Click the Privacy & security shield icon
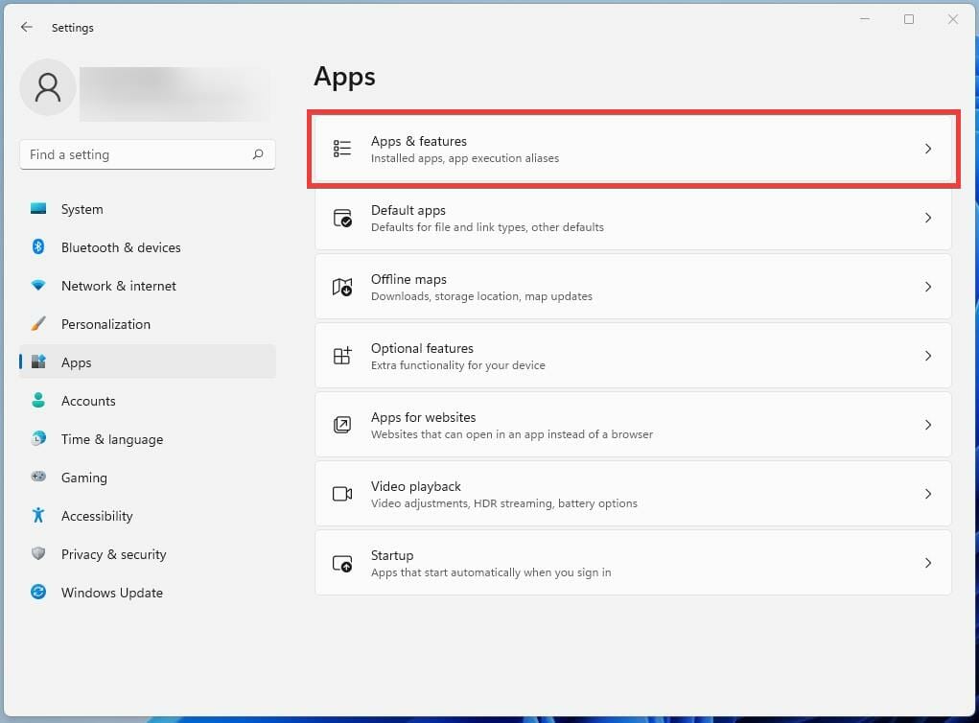979x723 pixels. click(x=38, y=554)
